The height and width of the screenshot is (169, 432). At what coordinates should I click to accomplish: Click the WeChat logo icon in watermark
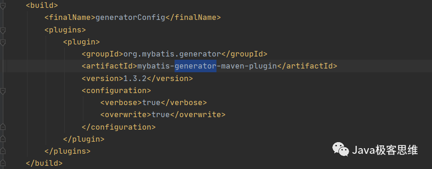click(341, 150)
